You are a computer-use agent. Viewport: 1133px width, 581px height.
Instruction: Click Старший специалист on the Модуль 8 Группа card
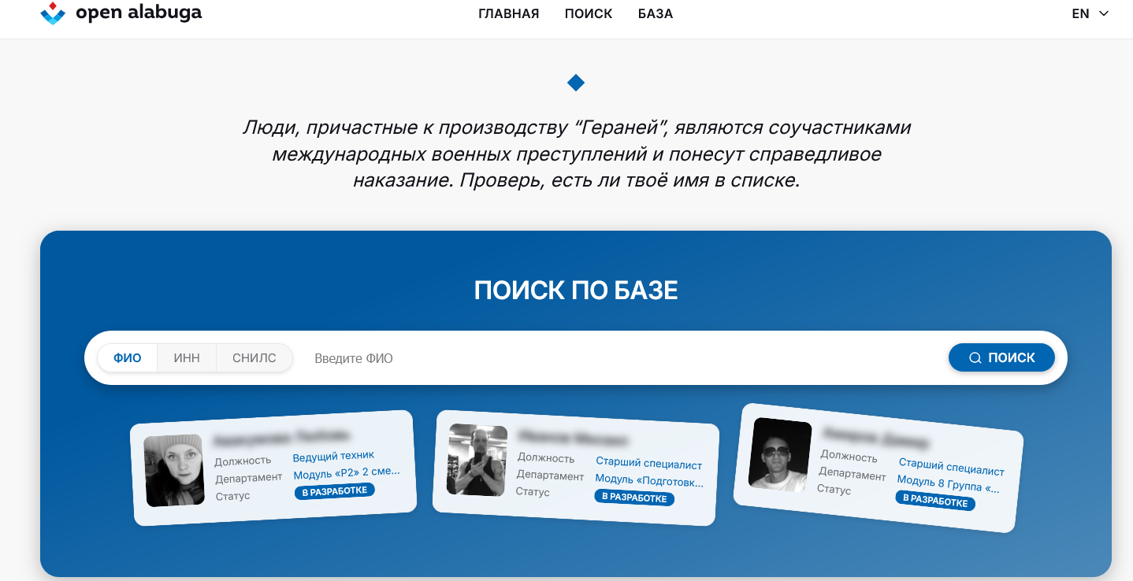click(952, 465)
